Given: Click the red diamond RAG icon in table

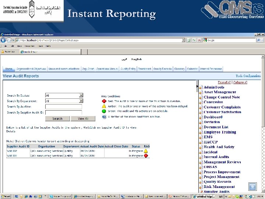Looking at the screenshot, I should click(x=146, y=156).
